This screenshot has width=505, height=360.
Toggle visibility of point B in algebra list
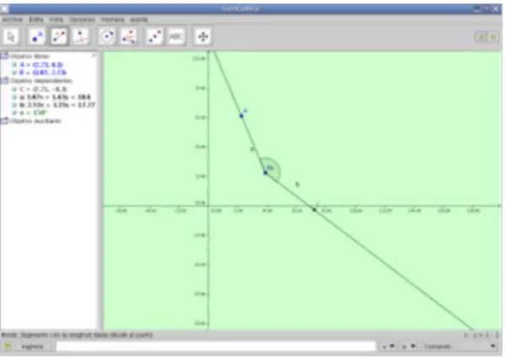click(14, 73)
